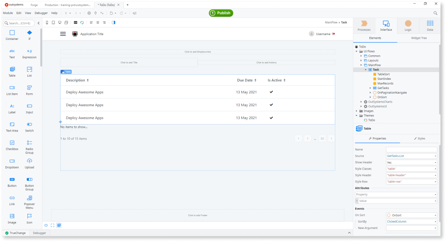Viewport: 446px width, 242px height.
Task: Click the search magnifier icon at top right
Action: 435,13
